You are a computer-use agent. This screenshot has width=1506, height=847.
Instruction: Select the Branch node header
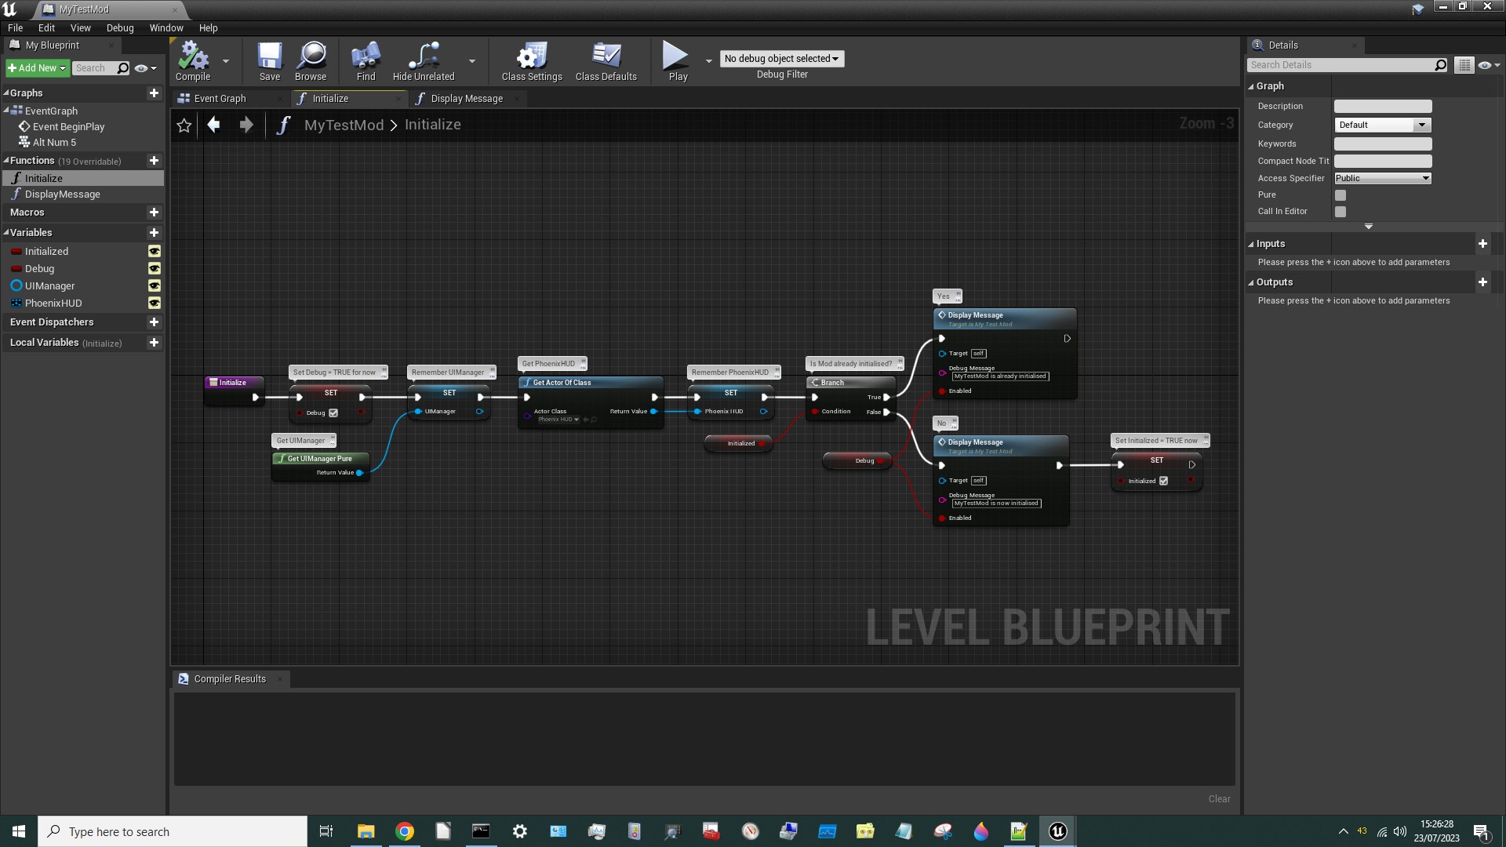click(x=850, y=383)
